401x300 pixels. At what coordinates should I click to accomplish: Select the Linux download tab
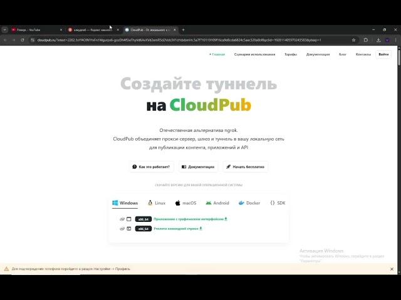[157, 203]
